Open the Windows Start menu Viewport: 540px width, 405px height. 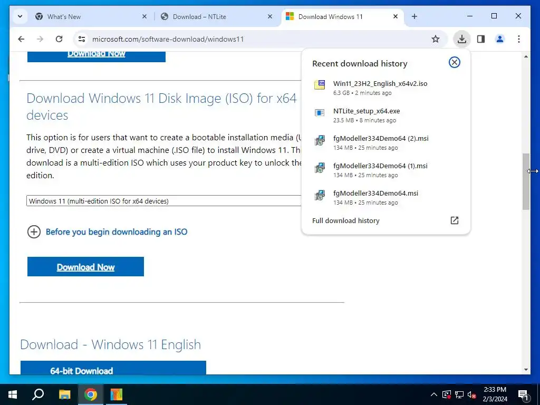click(x=13, y=394)
